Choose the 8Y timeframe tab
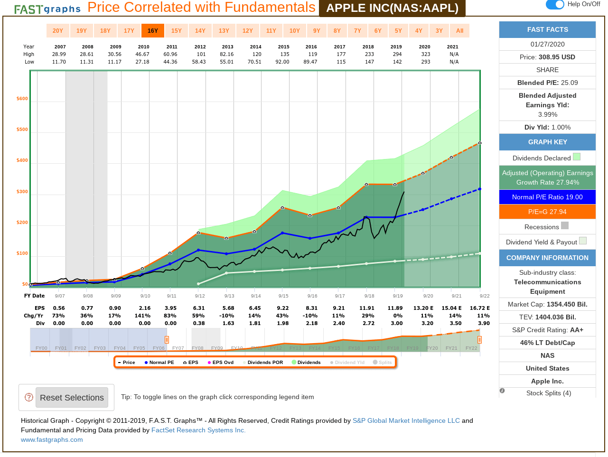This screenshot has height=457, width=608. tap(337, 31)
